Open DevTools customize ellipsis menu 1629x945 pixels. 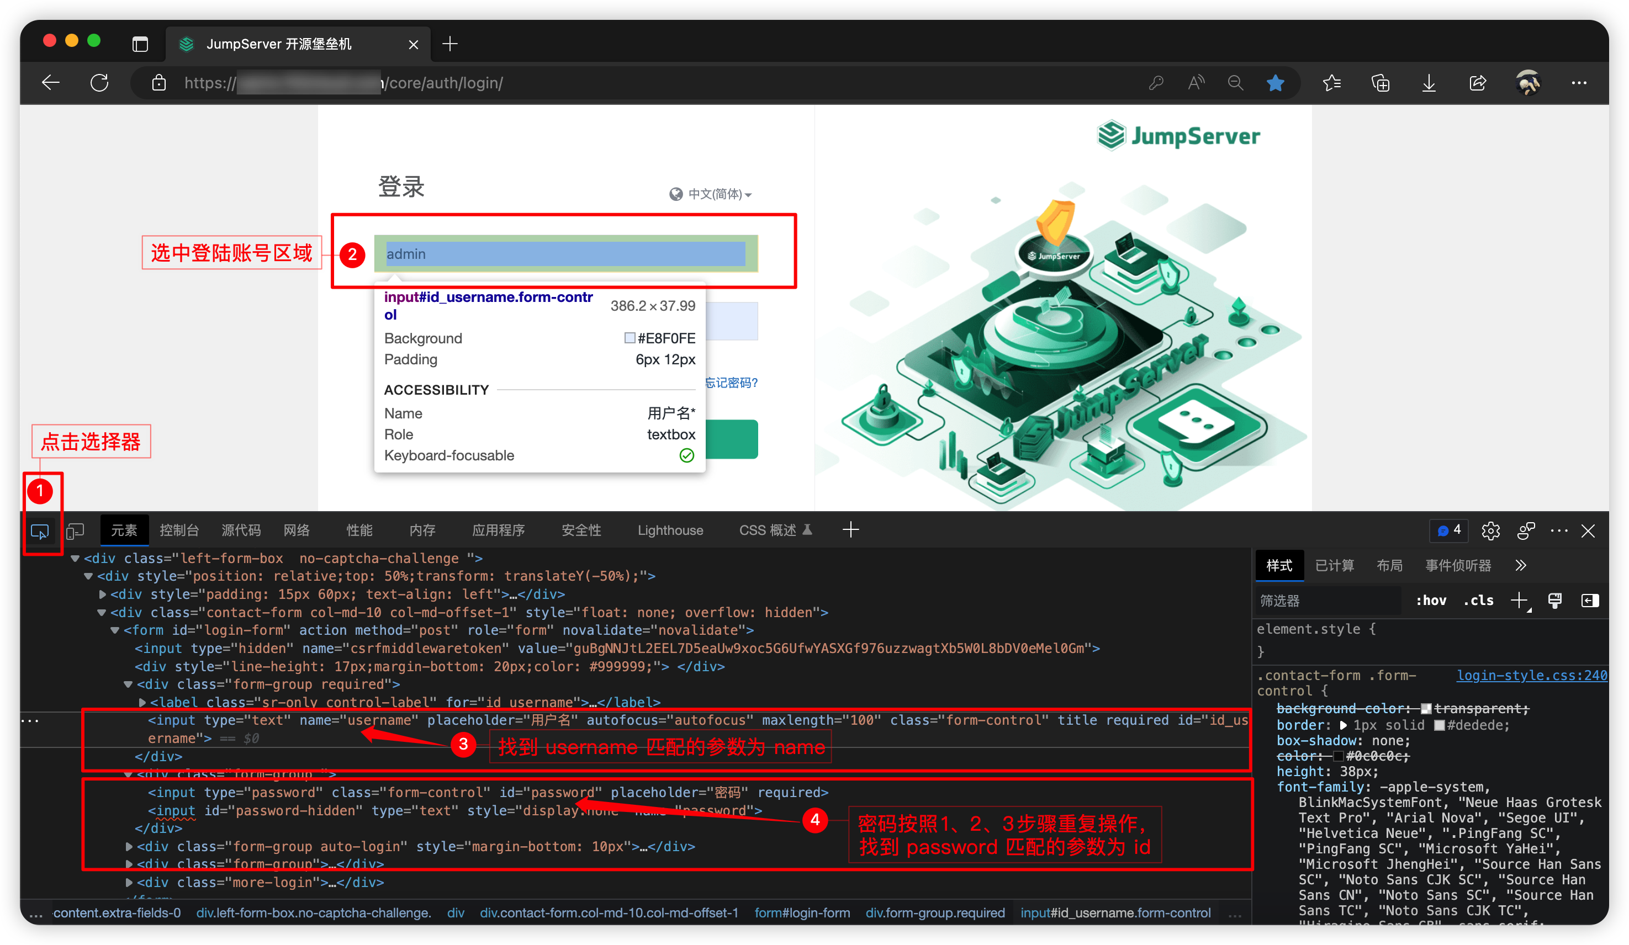coord(1558,530)
